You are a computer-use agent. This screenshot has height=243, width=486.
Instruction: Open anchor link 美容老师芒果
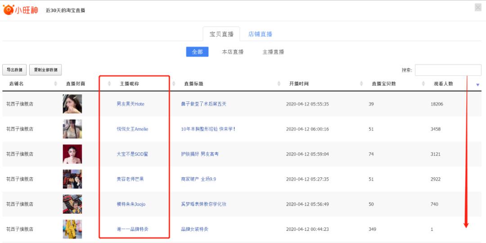[x=130, y=179]
